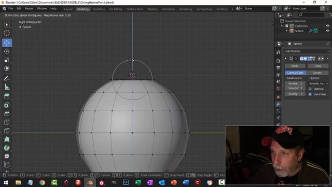The width and height of the screenshot is (332, 187).
Task: Select the Poly Build tool
Action: [x=7, y=139]
